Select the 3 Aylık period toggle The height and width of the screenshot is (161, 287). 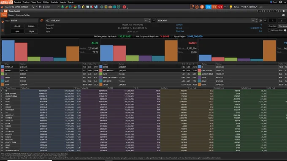[31, 31]
